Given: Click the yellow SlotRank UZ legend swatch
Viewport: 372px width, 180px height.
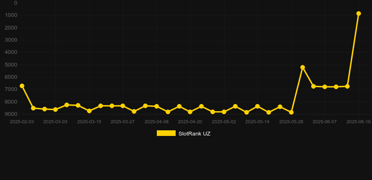Looking at the screenshot, I should pyautogui.click(x=166, y=133).
